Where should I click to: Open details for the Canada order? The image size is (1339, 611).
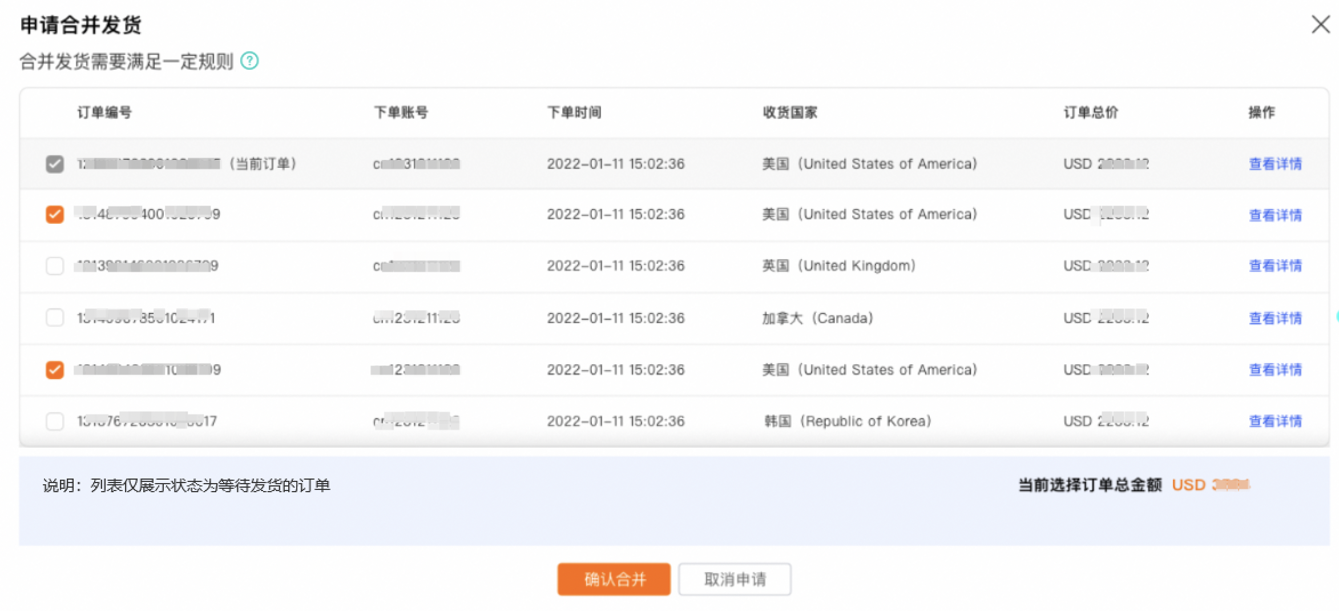tap(1275, 318)
